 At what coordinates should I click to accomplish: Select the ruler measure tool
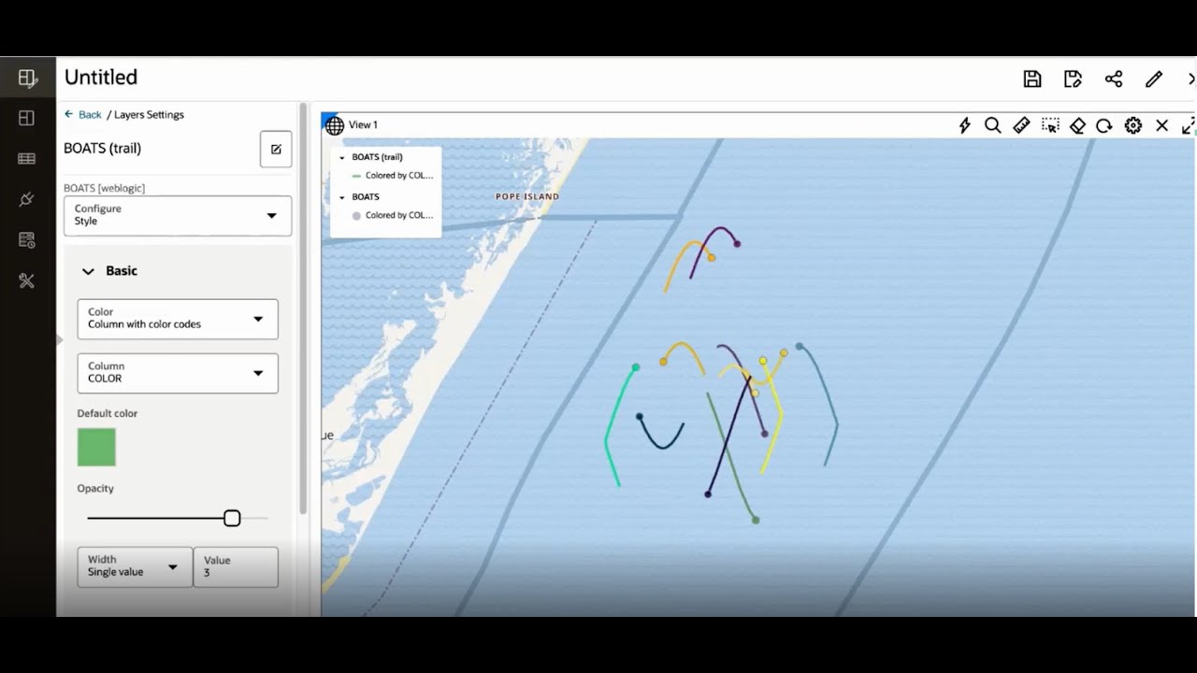point(1021,125)
